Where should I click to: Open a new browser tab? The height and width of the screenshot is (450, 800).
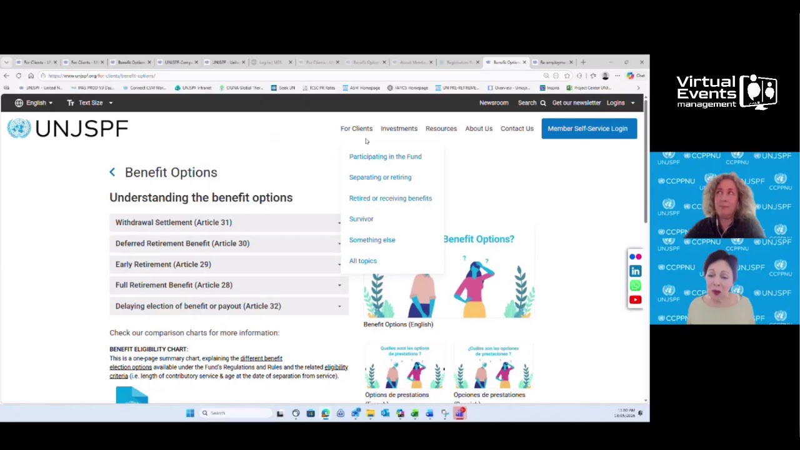point(583,62)
